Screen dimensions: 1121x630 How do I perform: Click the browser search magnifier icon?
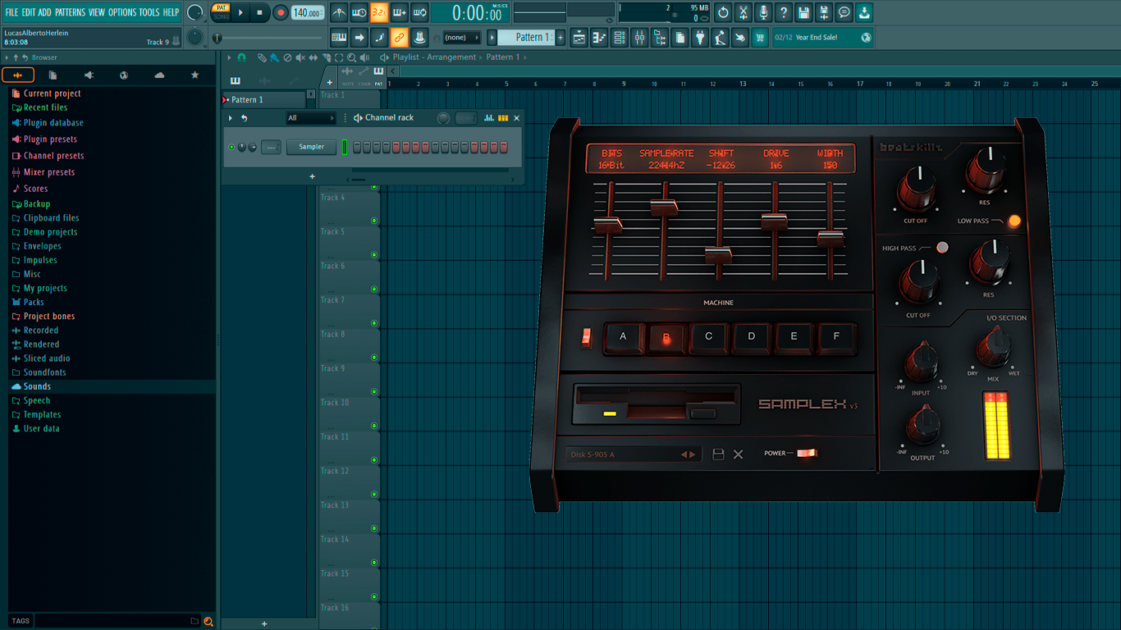click(208, 621)
